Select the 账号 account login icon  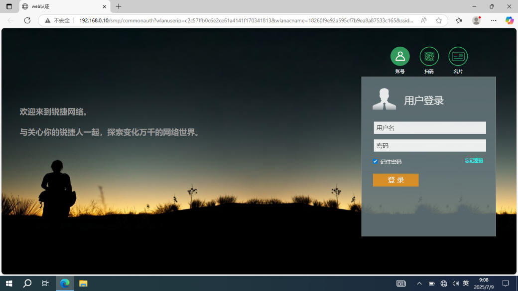(x=400, y=57)
